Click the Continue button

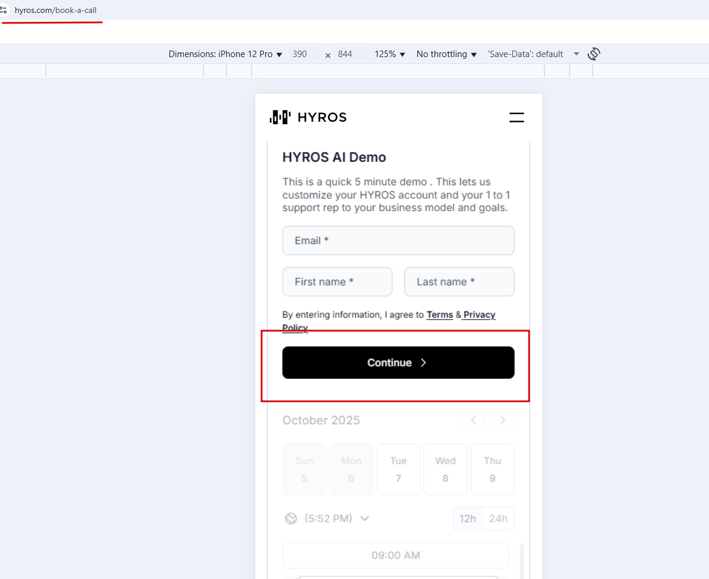click(399, 362)
